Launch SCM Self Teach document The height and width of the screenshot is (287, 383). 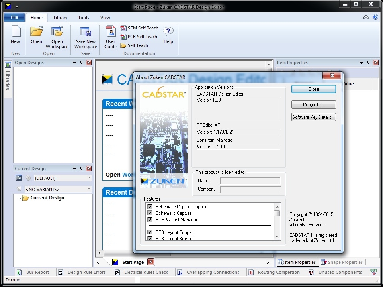tap(139, 28)
